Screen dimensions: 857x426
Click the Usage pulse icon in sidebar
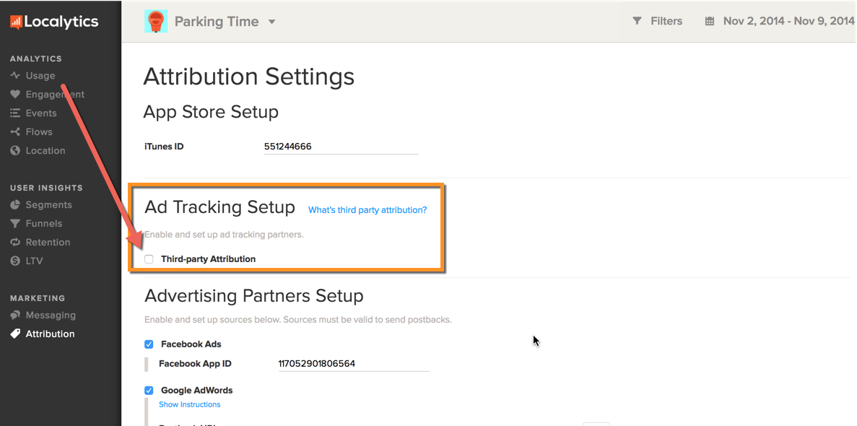click(14, 76)
